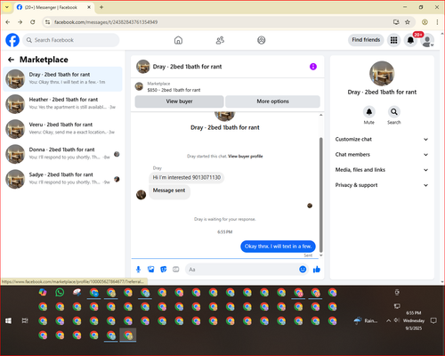The image size is (445, 356).
Task: Open the Windows notification center icon
Action: 433,320
